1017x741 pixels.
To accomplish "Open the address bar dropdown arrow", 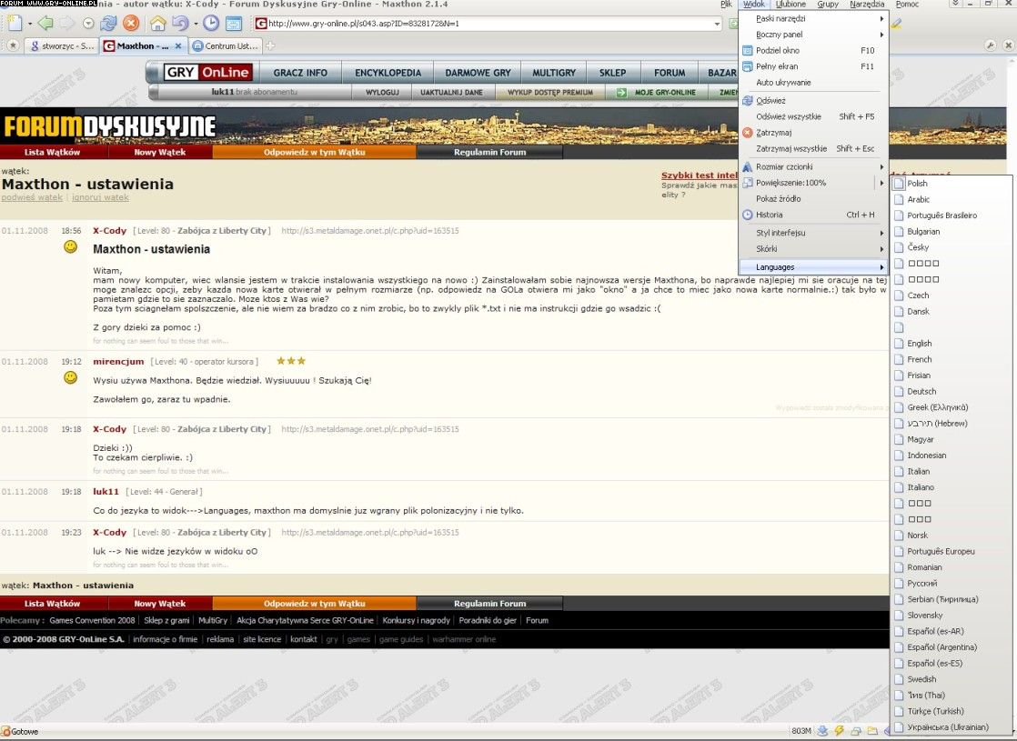I will tap(717, 24).
